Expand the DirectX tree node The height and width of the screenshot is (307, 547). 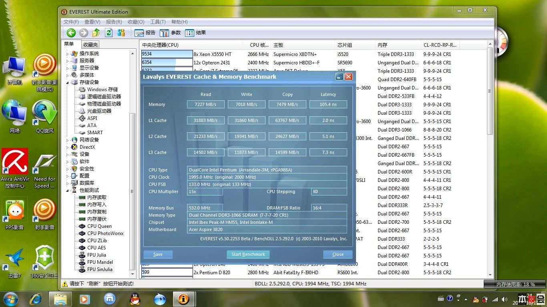67,147
